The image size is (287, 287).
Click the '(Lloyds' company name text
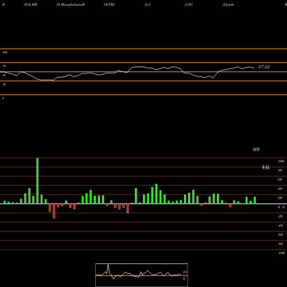(228, 5)
